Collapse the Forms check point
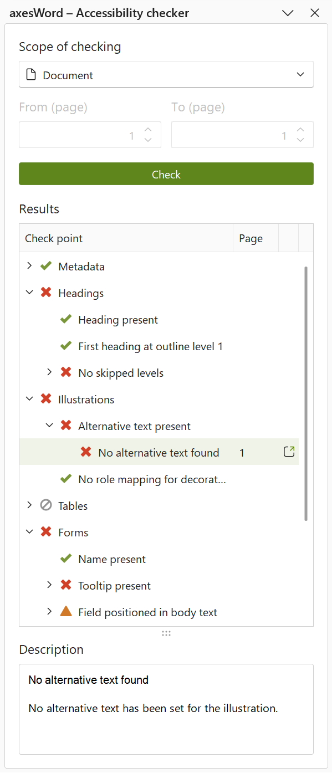The height and width of the screenshot is (773, 332). 29,533
